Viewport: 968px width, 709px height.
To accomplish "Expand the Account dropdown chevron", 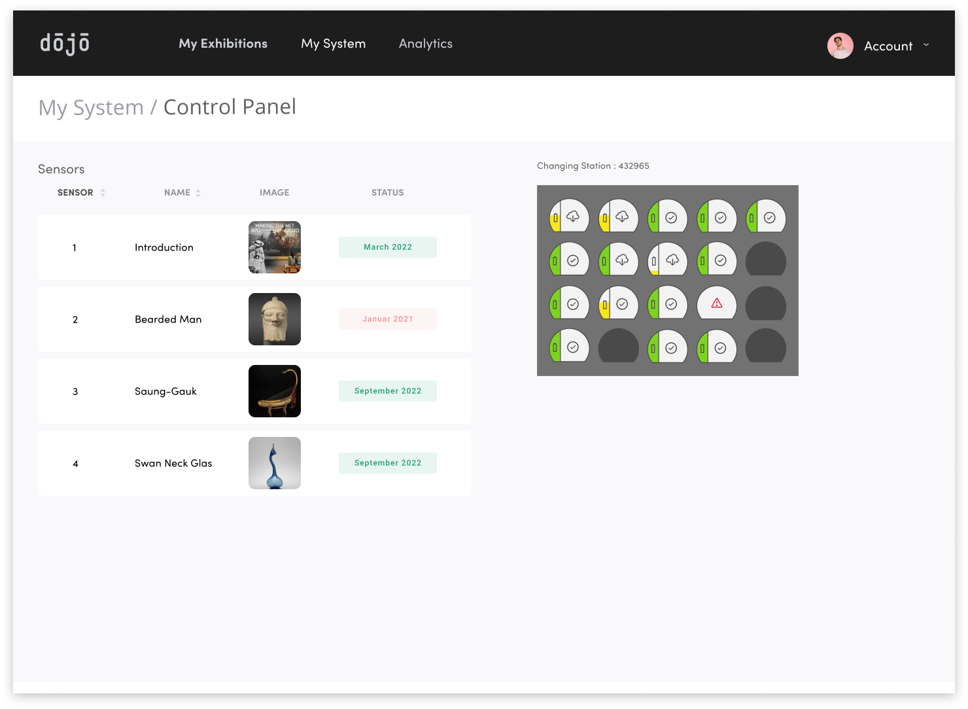I will tap(926, 45).
